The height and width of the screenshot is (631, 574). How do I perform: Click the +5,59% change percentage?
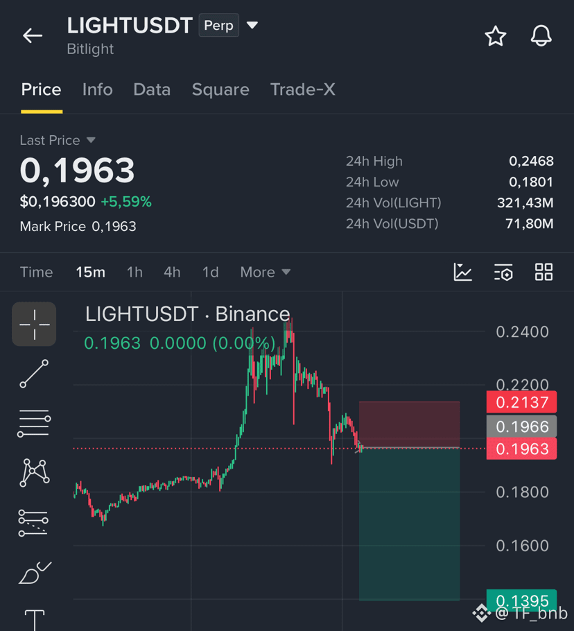(x=126, y=202)
